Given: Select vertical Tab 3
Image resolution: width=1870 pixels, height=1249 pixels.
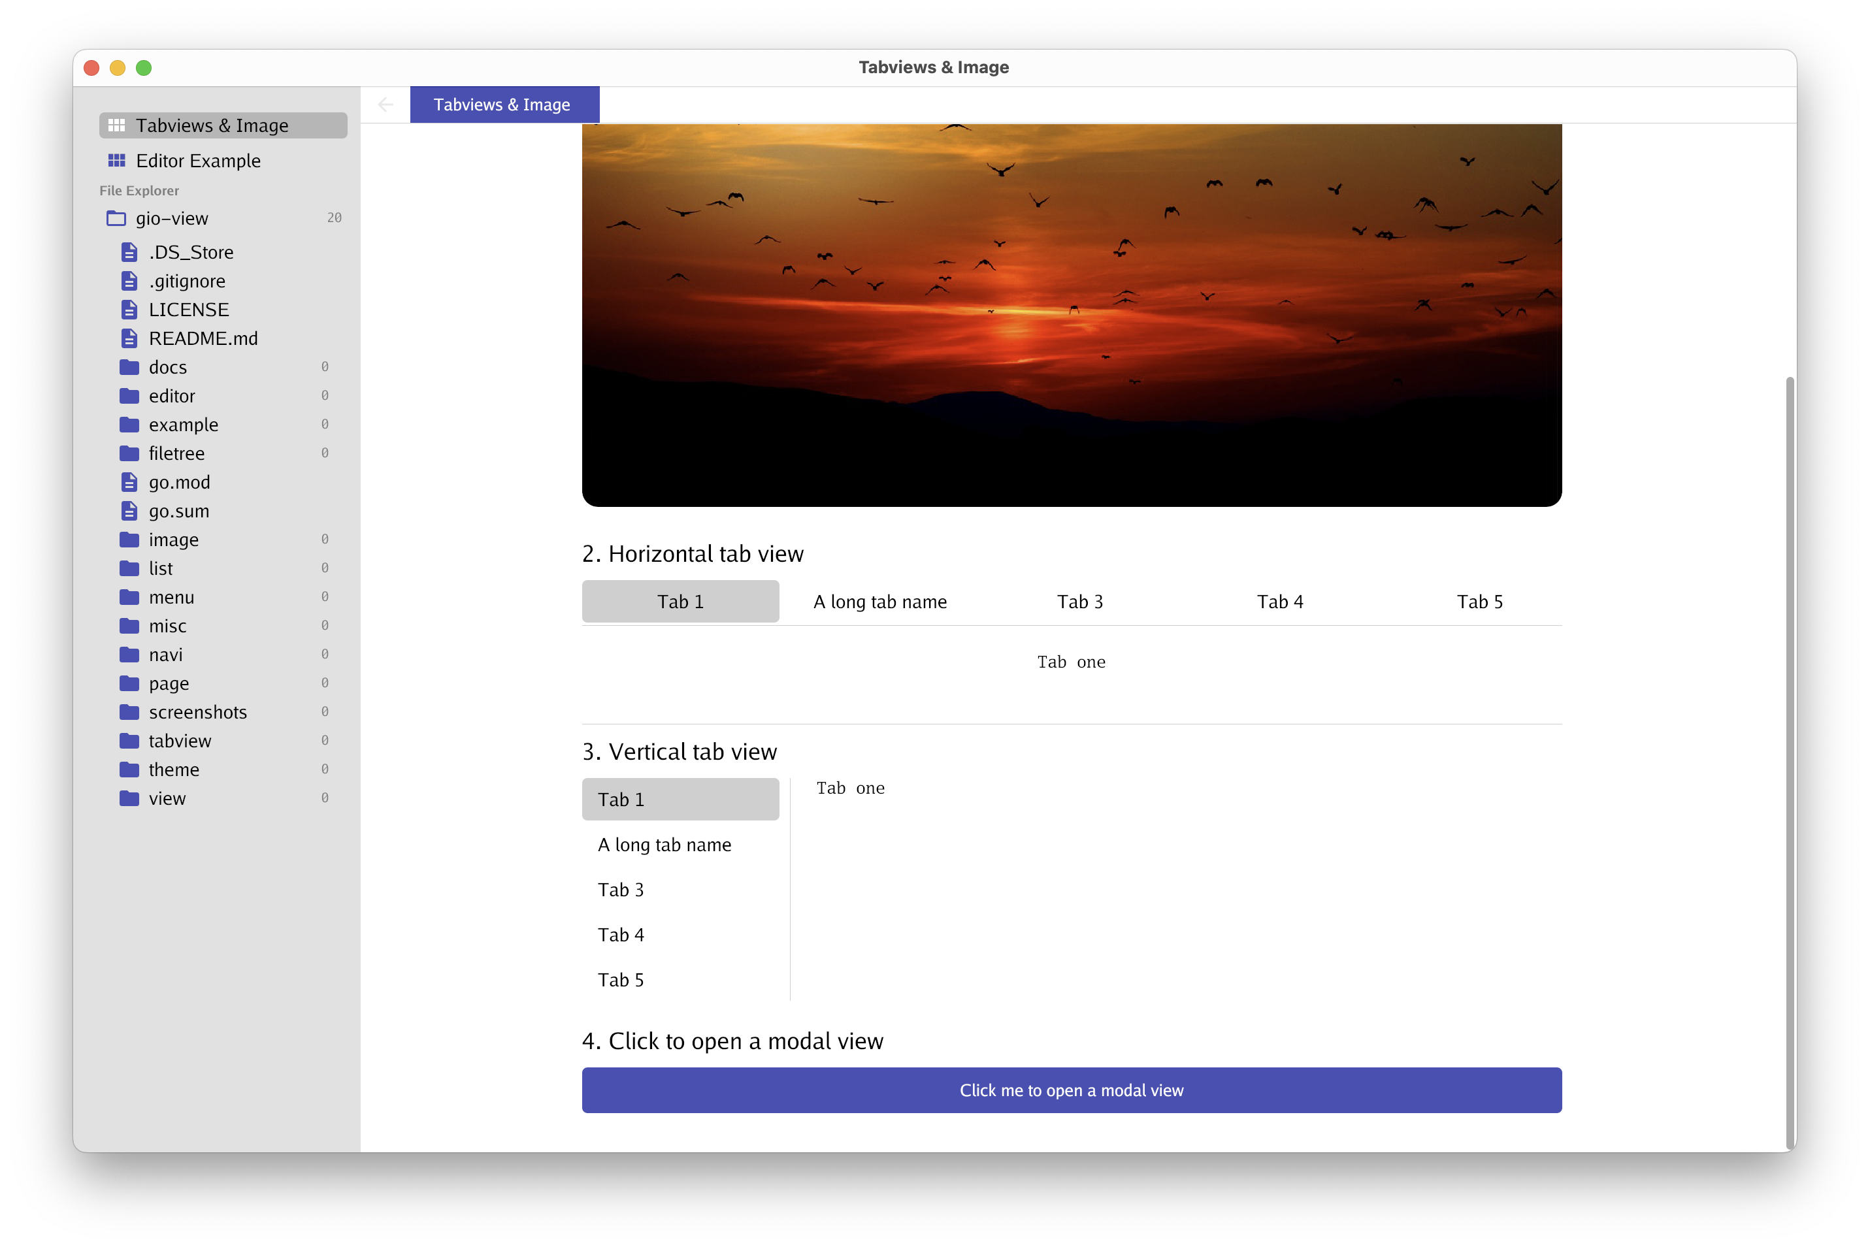Looking at the screenshot, I should coord(621,890).
